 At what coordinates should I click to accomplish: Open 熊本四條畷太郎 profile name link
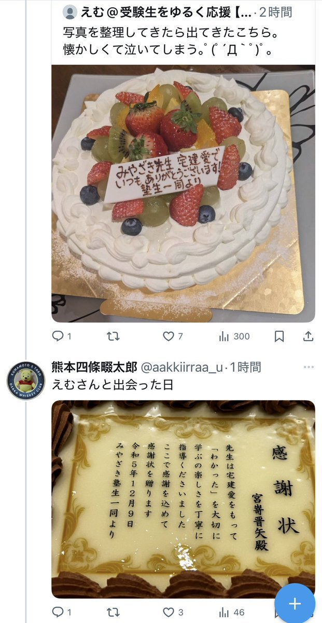click(x=94, y=367)
